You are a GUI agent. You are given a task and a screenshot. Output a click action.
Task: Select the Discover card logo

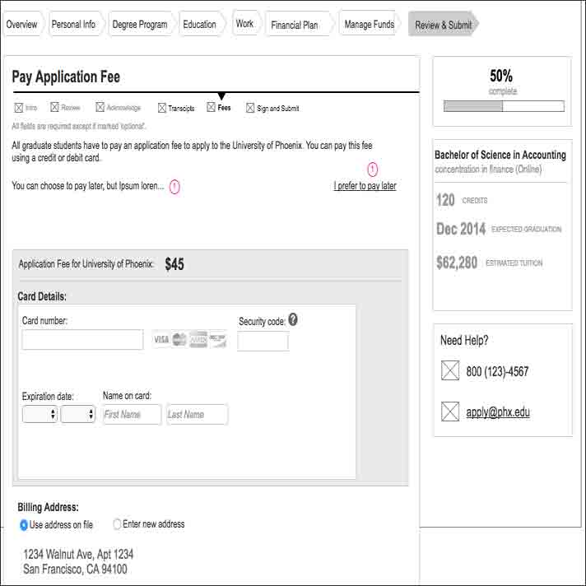(x=218, y=339)
